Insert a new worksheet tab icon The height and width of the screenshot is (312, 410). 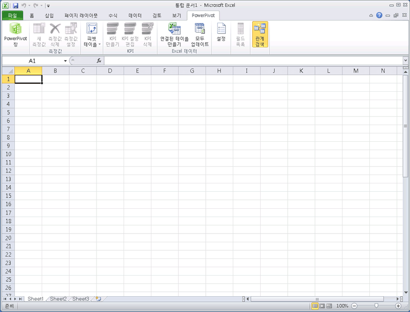tap(98, 299)
